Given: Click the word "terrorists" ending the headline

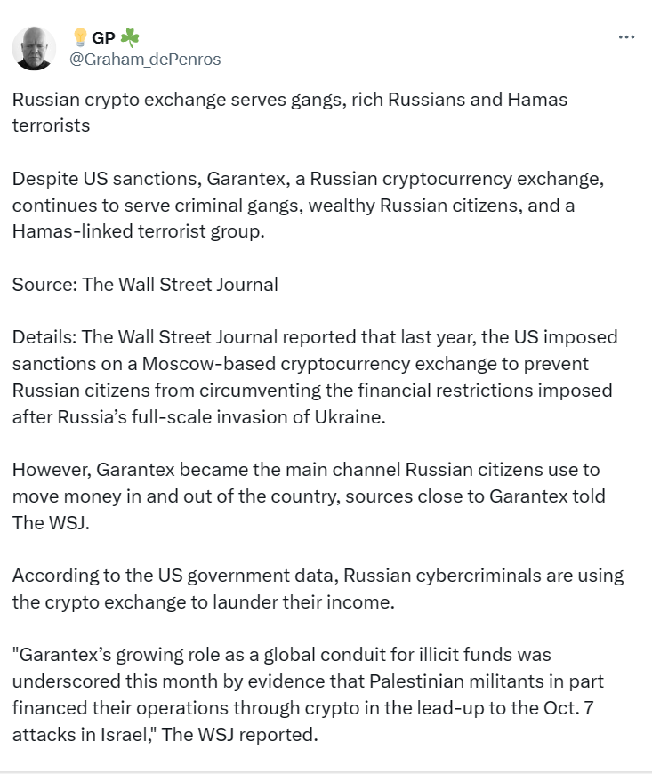Looking at the screenshot, I should click(x=51, y=125).
